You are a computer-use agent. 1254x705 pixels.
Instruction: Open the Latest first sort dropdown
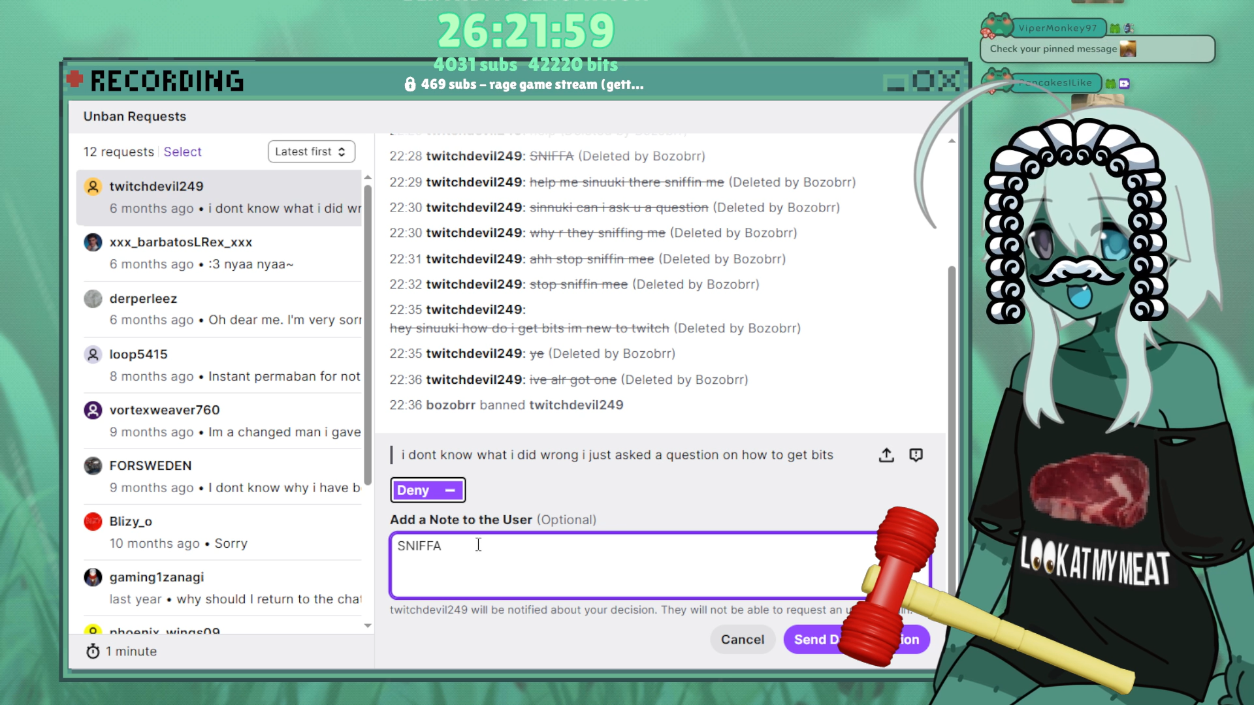point(311,151)
